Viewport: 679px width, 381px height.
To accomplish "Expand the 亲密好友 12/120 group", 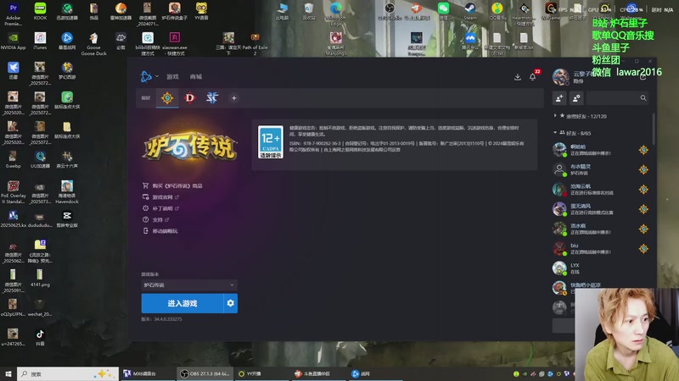I will [581, 116].
